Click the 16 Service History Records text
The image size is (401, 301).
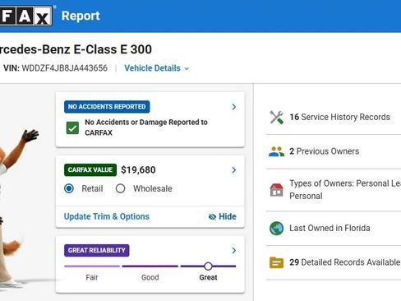pyautogui.click(x=340, y=117)
